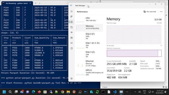Viewport: 169px width, 95px height.
Task: Switch to Task Manager taskbar icon
Action: [x=121, y=92]
